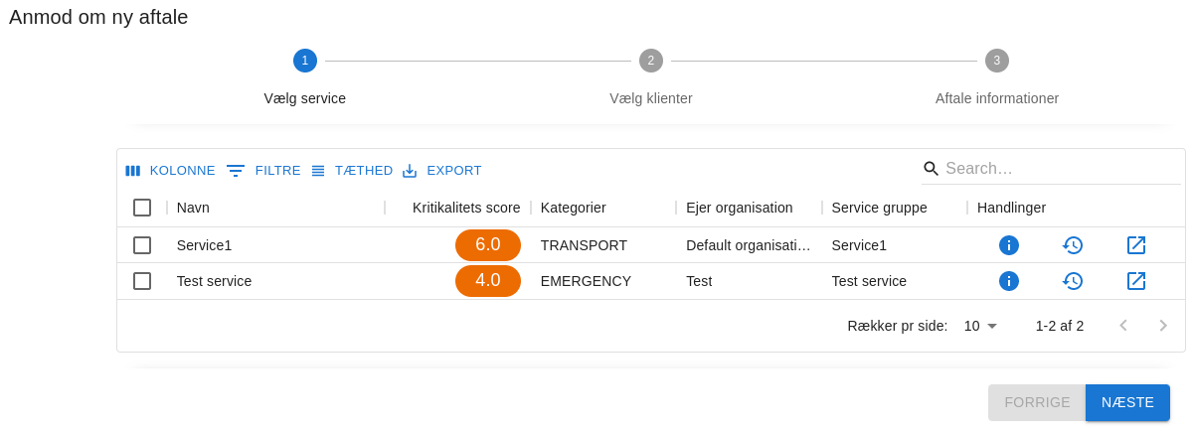Select step 2 Vælg klienter
This screenshot has width=1193, height=433.
[x=651, y=62]
